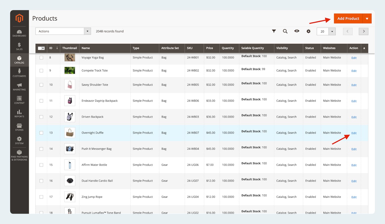Expand the Add Product type arrow
385x224 pixels.
click(x=367, y=18)
